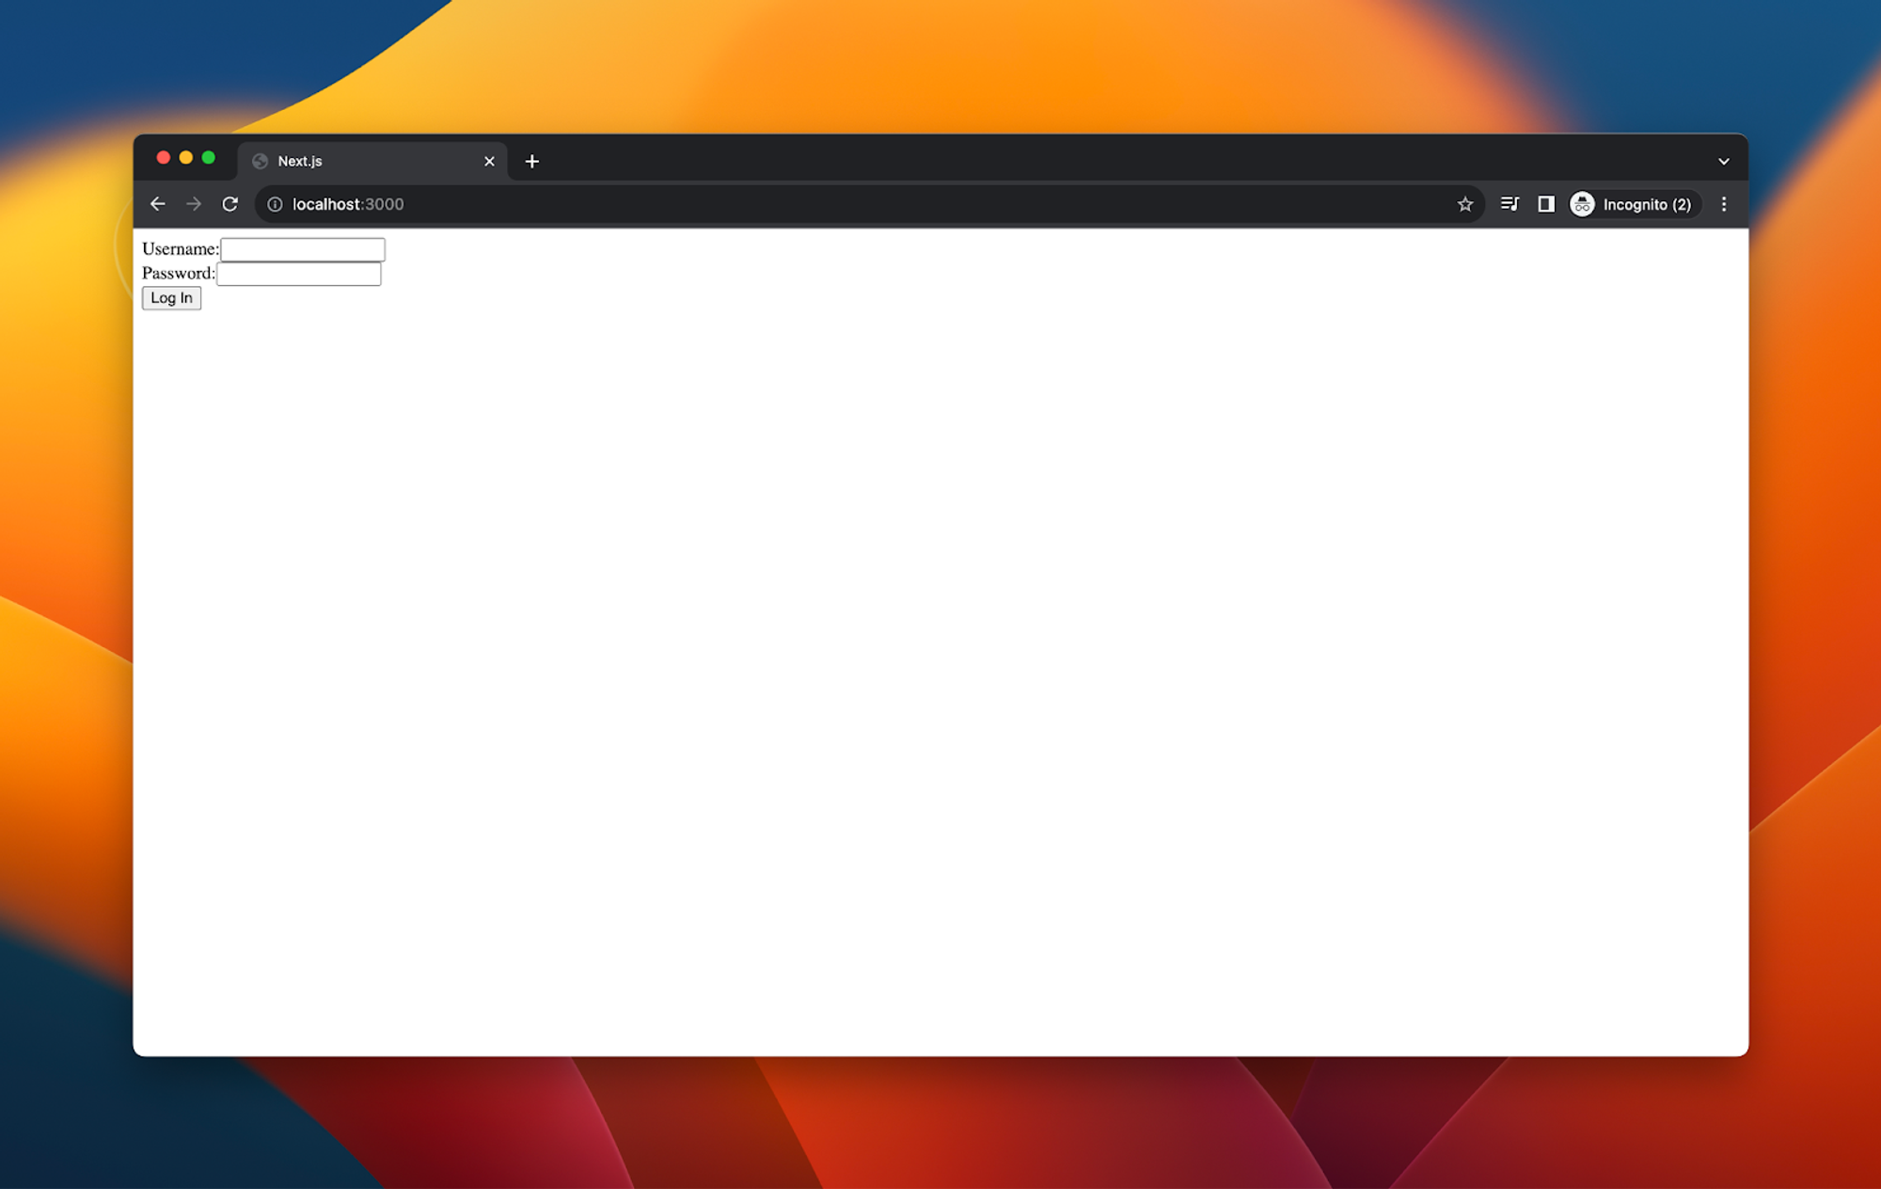Image resolution: width=1881 pixels, height=1189 pixels.
Task: Click the localhost:3000 address bar
Action: pyautogui.click(x=846, y=204)
